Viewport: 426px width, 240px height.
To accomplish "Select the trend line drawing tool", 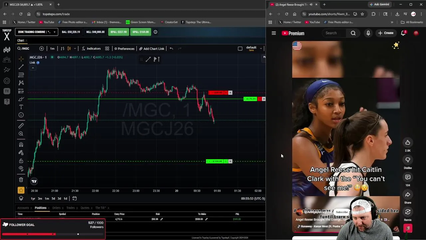I will 21,67.
